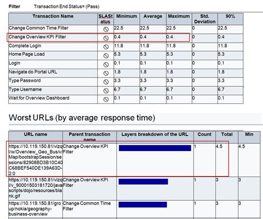Click Maximum value 5.3 in Home Page Load row
Image resolution: width=263 pixels, height=219 pixels.
169,54
